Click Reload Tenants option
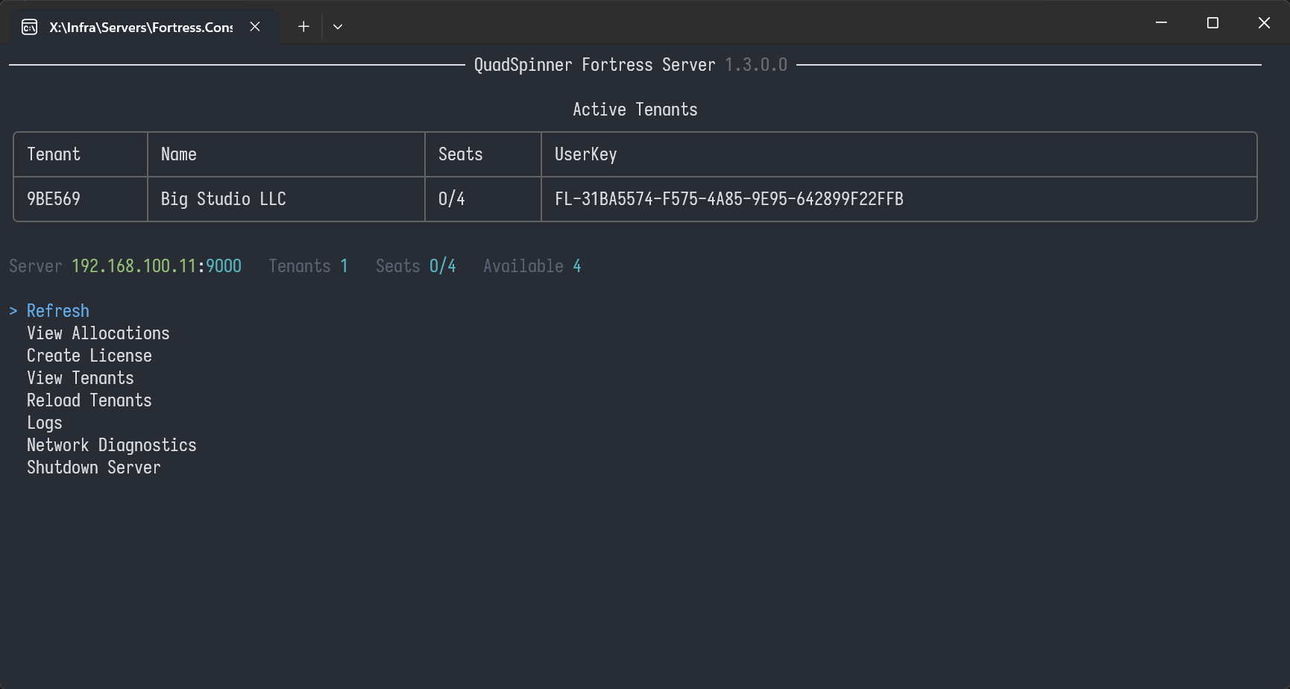Screen dimensions: 1290x689 [89, 400]
